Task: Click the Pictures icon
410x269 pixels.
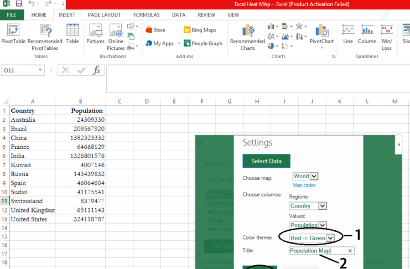Action: coord(95,34)
